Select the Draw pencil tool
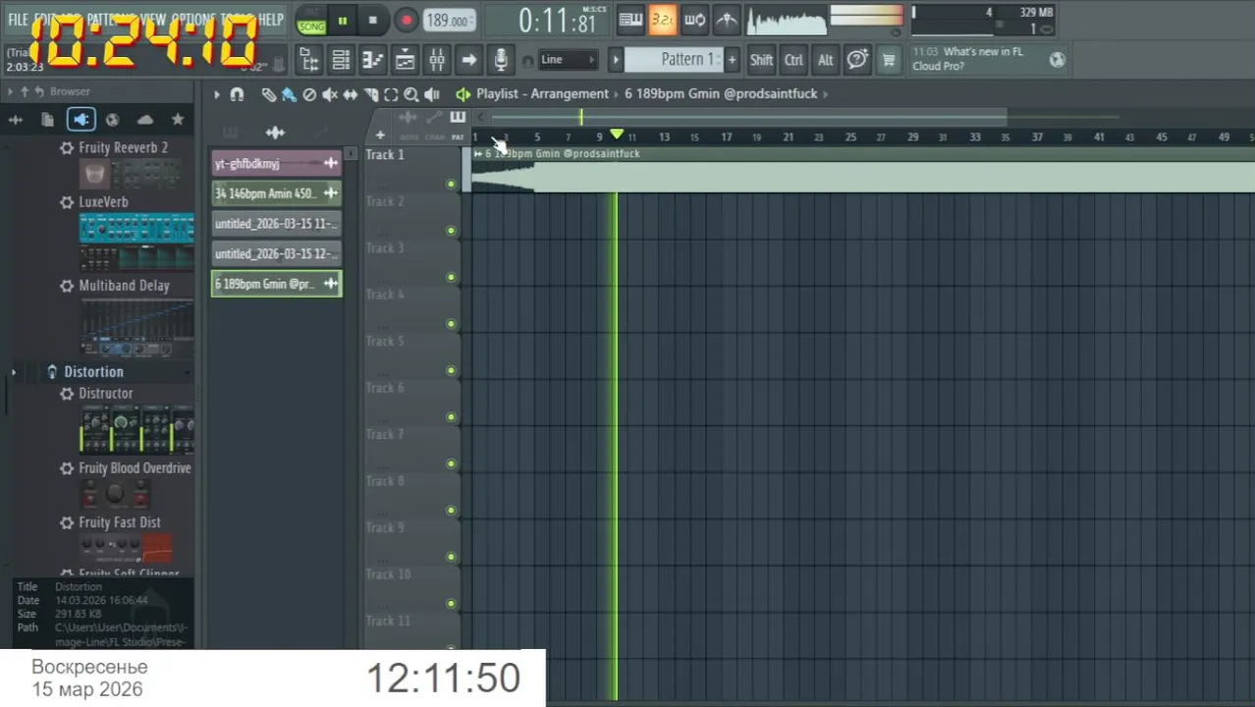The height and width of the screenshot is (707, 1255). [269, 94]
